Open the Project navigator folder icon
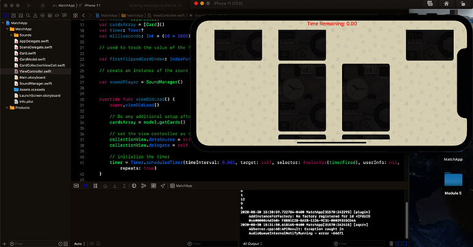473x247 pixels. (6, 15)
